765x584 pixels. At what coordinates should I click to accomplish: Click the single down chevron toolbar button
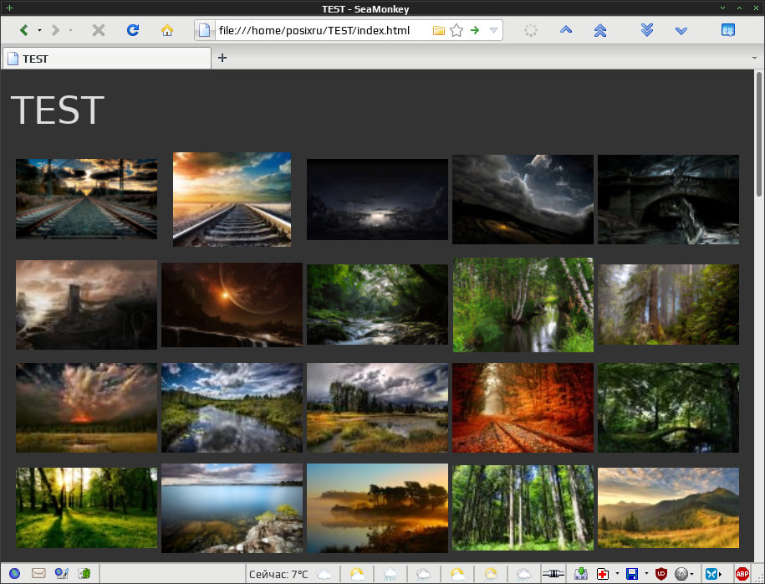click(681, 30)
